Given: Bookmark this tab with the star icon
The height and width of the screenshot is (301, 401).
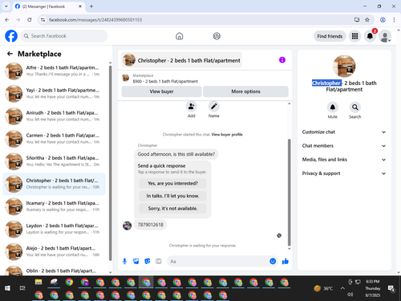Looking at the screenshot, I should [367, 19].
